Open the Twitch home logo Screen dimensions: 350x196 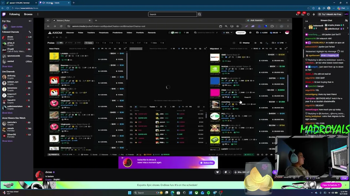[4, 14]
